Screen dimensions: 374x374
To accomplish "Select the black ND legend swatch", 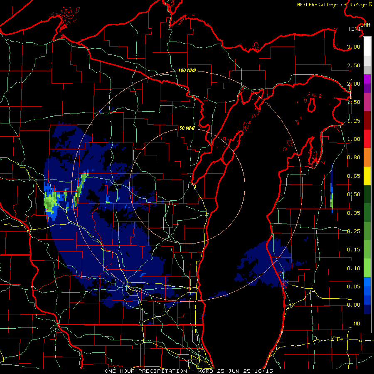I will pyautogui.click(x=367, y=323).
